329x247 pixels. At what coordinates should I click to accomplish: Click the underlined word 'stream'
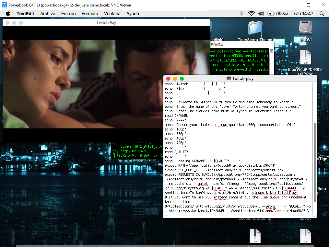(221, 125)
